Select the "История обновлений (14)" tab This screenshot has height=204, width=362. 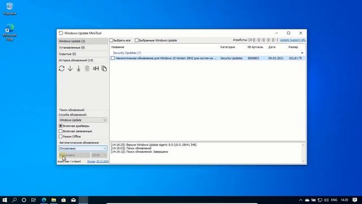(x=83, y=60)
